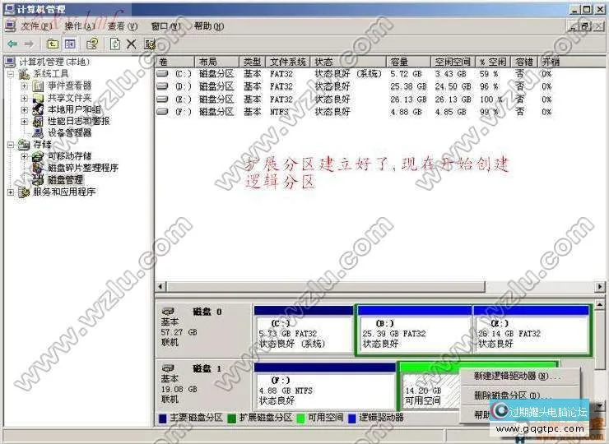Collapse the 系统工具 tree node
The width and height of the screenshot is (609, 444).
[11, 74]
